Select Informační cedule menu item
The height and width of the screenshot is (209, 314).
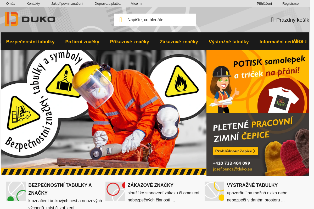279,42
